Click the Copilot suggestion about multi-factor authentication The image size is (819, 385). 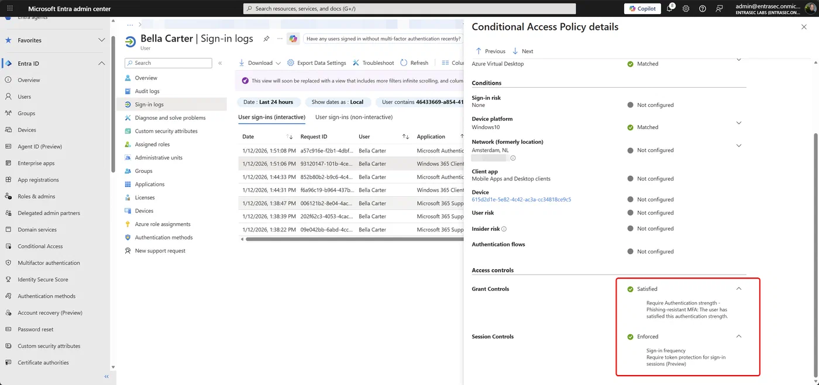pos(383,39)
